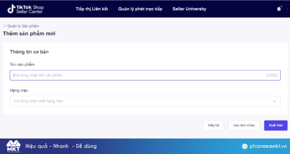Click the Thông tin cơ bản section heading
The width and height of the screenshot is (290, 154).
(x=29, y=52)
